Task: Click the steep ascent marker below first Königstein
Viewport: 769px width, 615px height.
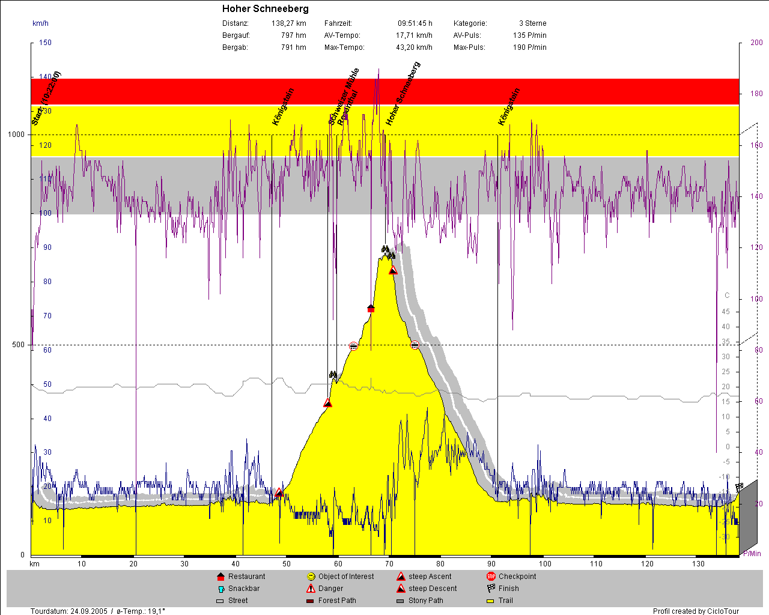Action: click(x=279, y=493)
